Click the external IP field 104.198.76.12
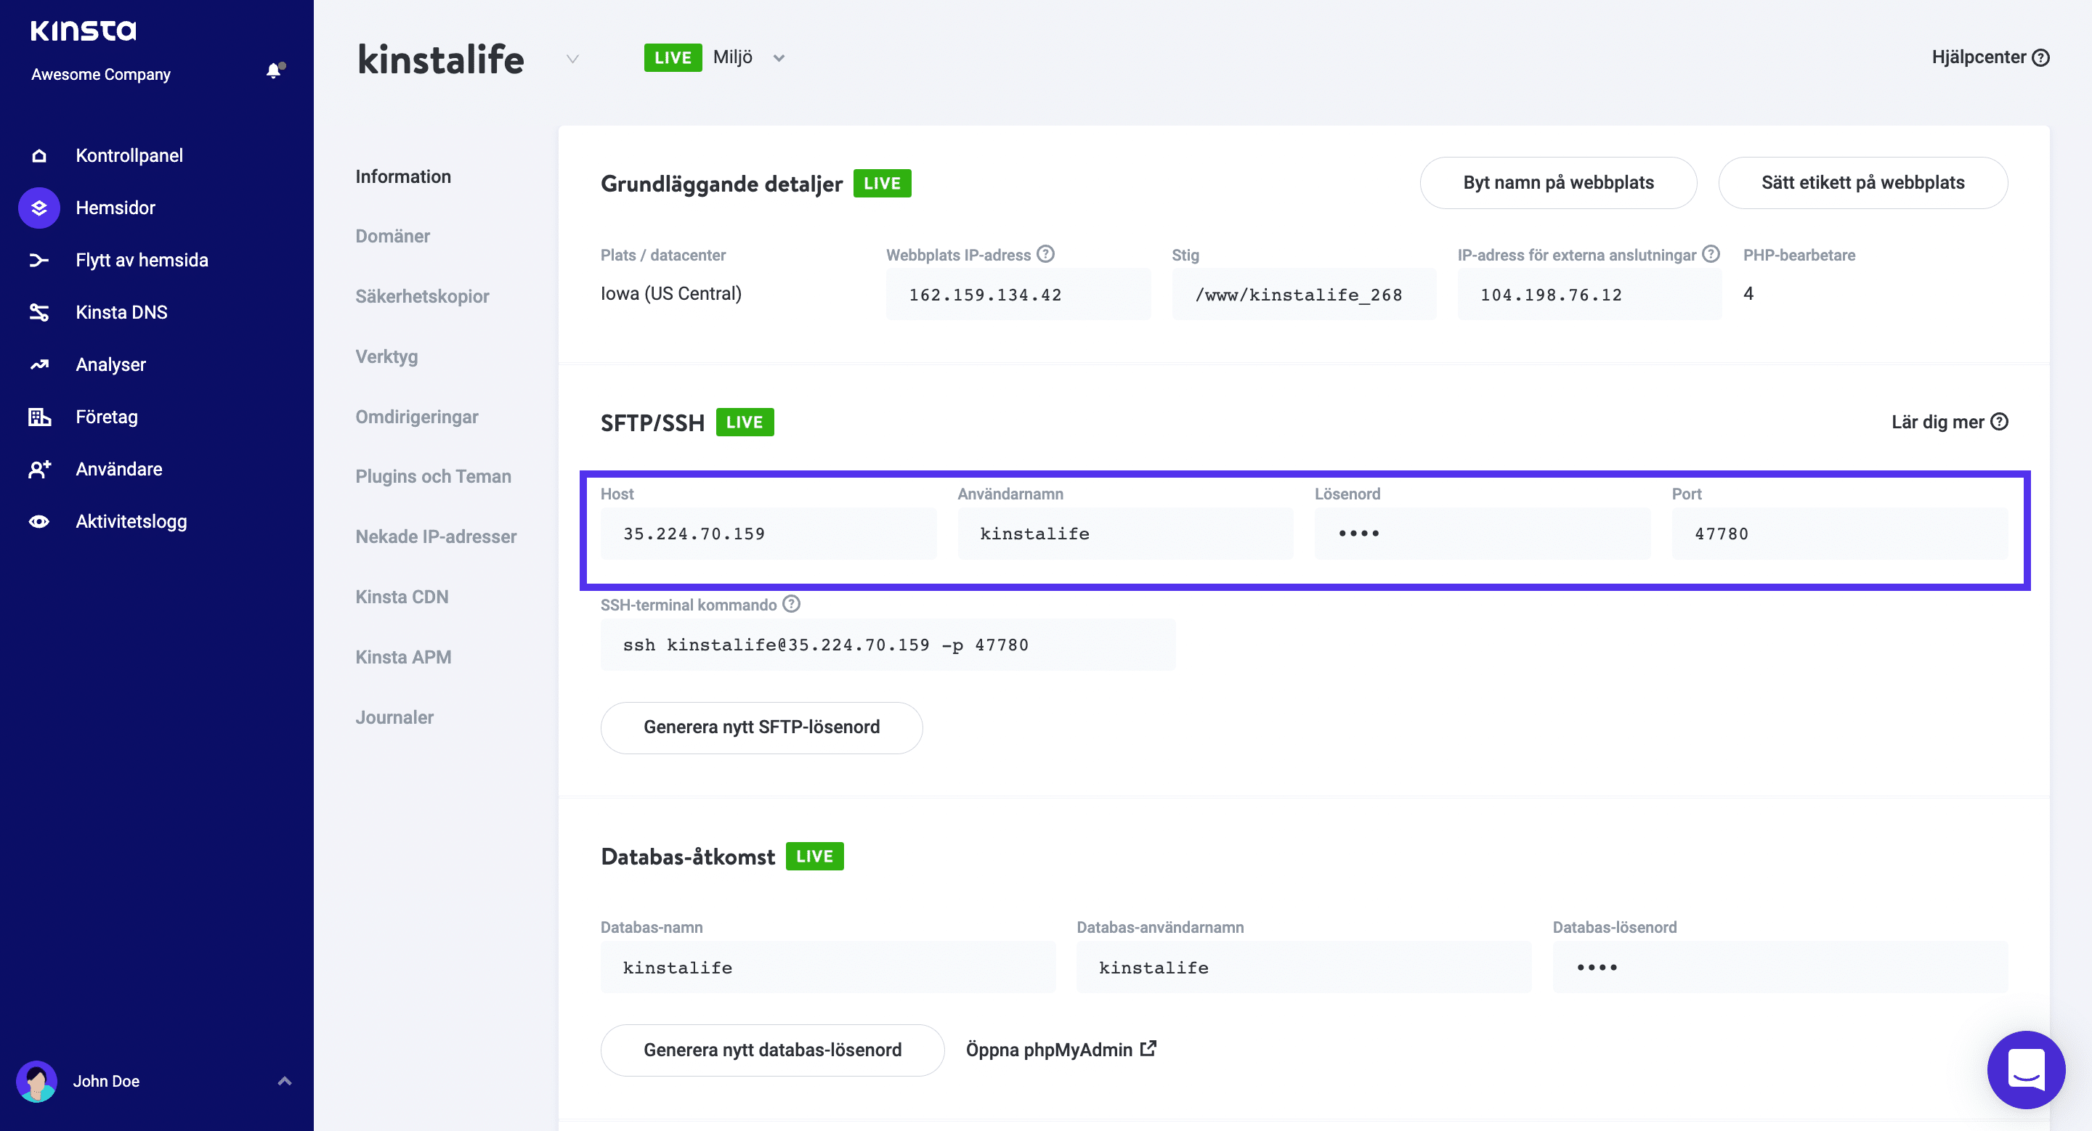The width and height of the screenshot is (2092, 1131). [x=1589, y=295]
